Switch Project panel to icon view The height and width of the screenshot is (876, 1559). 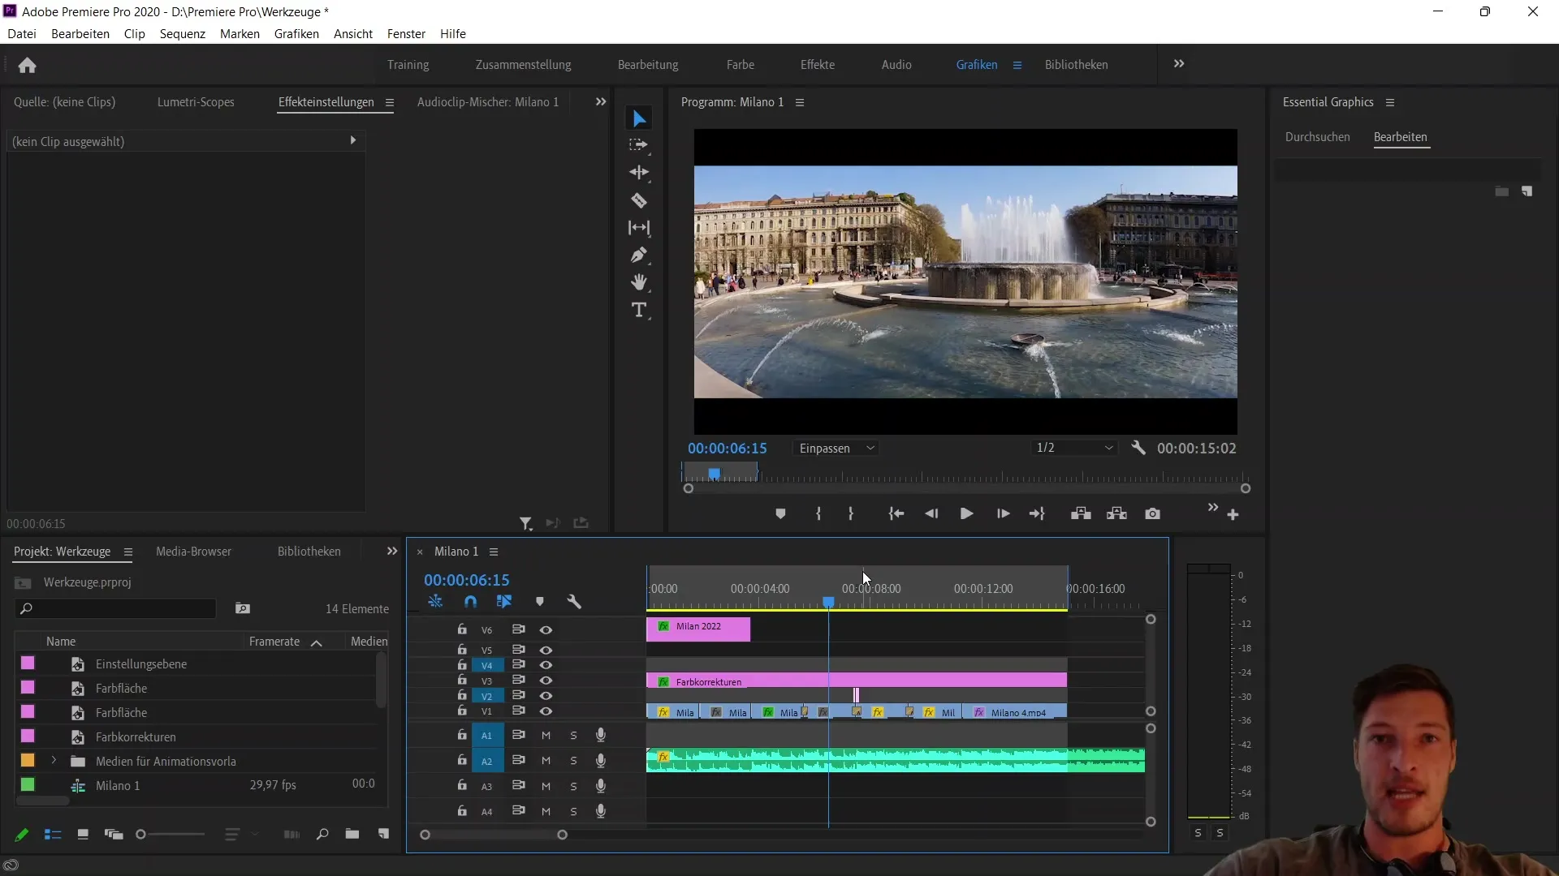tap(83, 835)
